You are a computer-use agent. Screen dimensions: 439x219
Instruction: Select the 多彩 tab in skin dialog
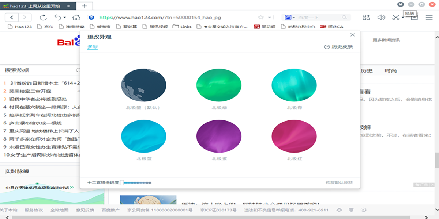point(93,47)
